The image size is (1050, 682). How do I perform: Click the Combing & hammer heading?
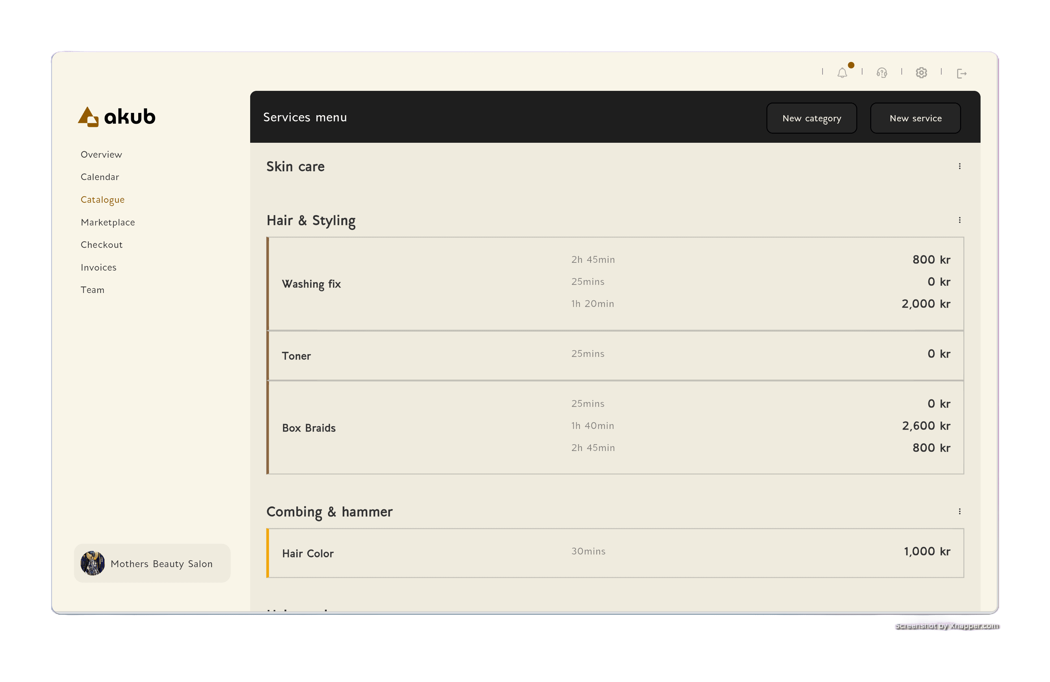point(329,512)
